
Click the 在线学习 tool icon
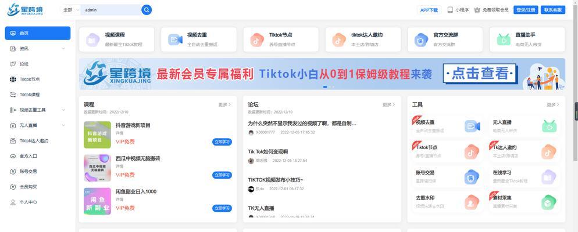tap(549, 177)
